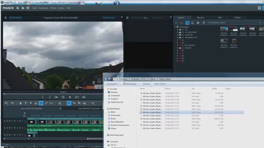This screenshot has width=264, height=148.
Task: Expand the E:\ Audio CD node
Action: tap(177, 35)
